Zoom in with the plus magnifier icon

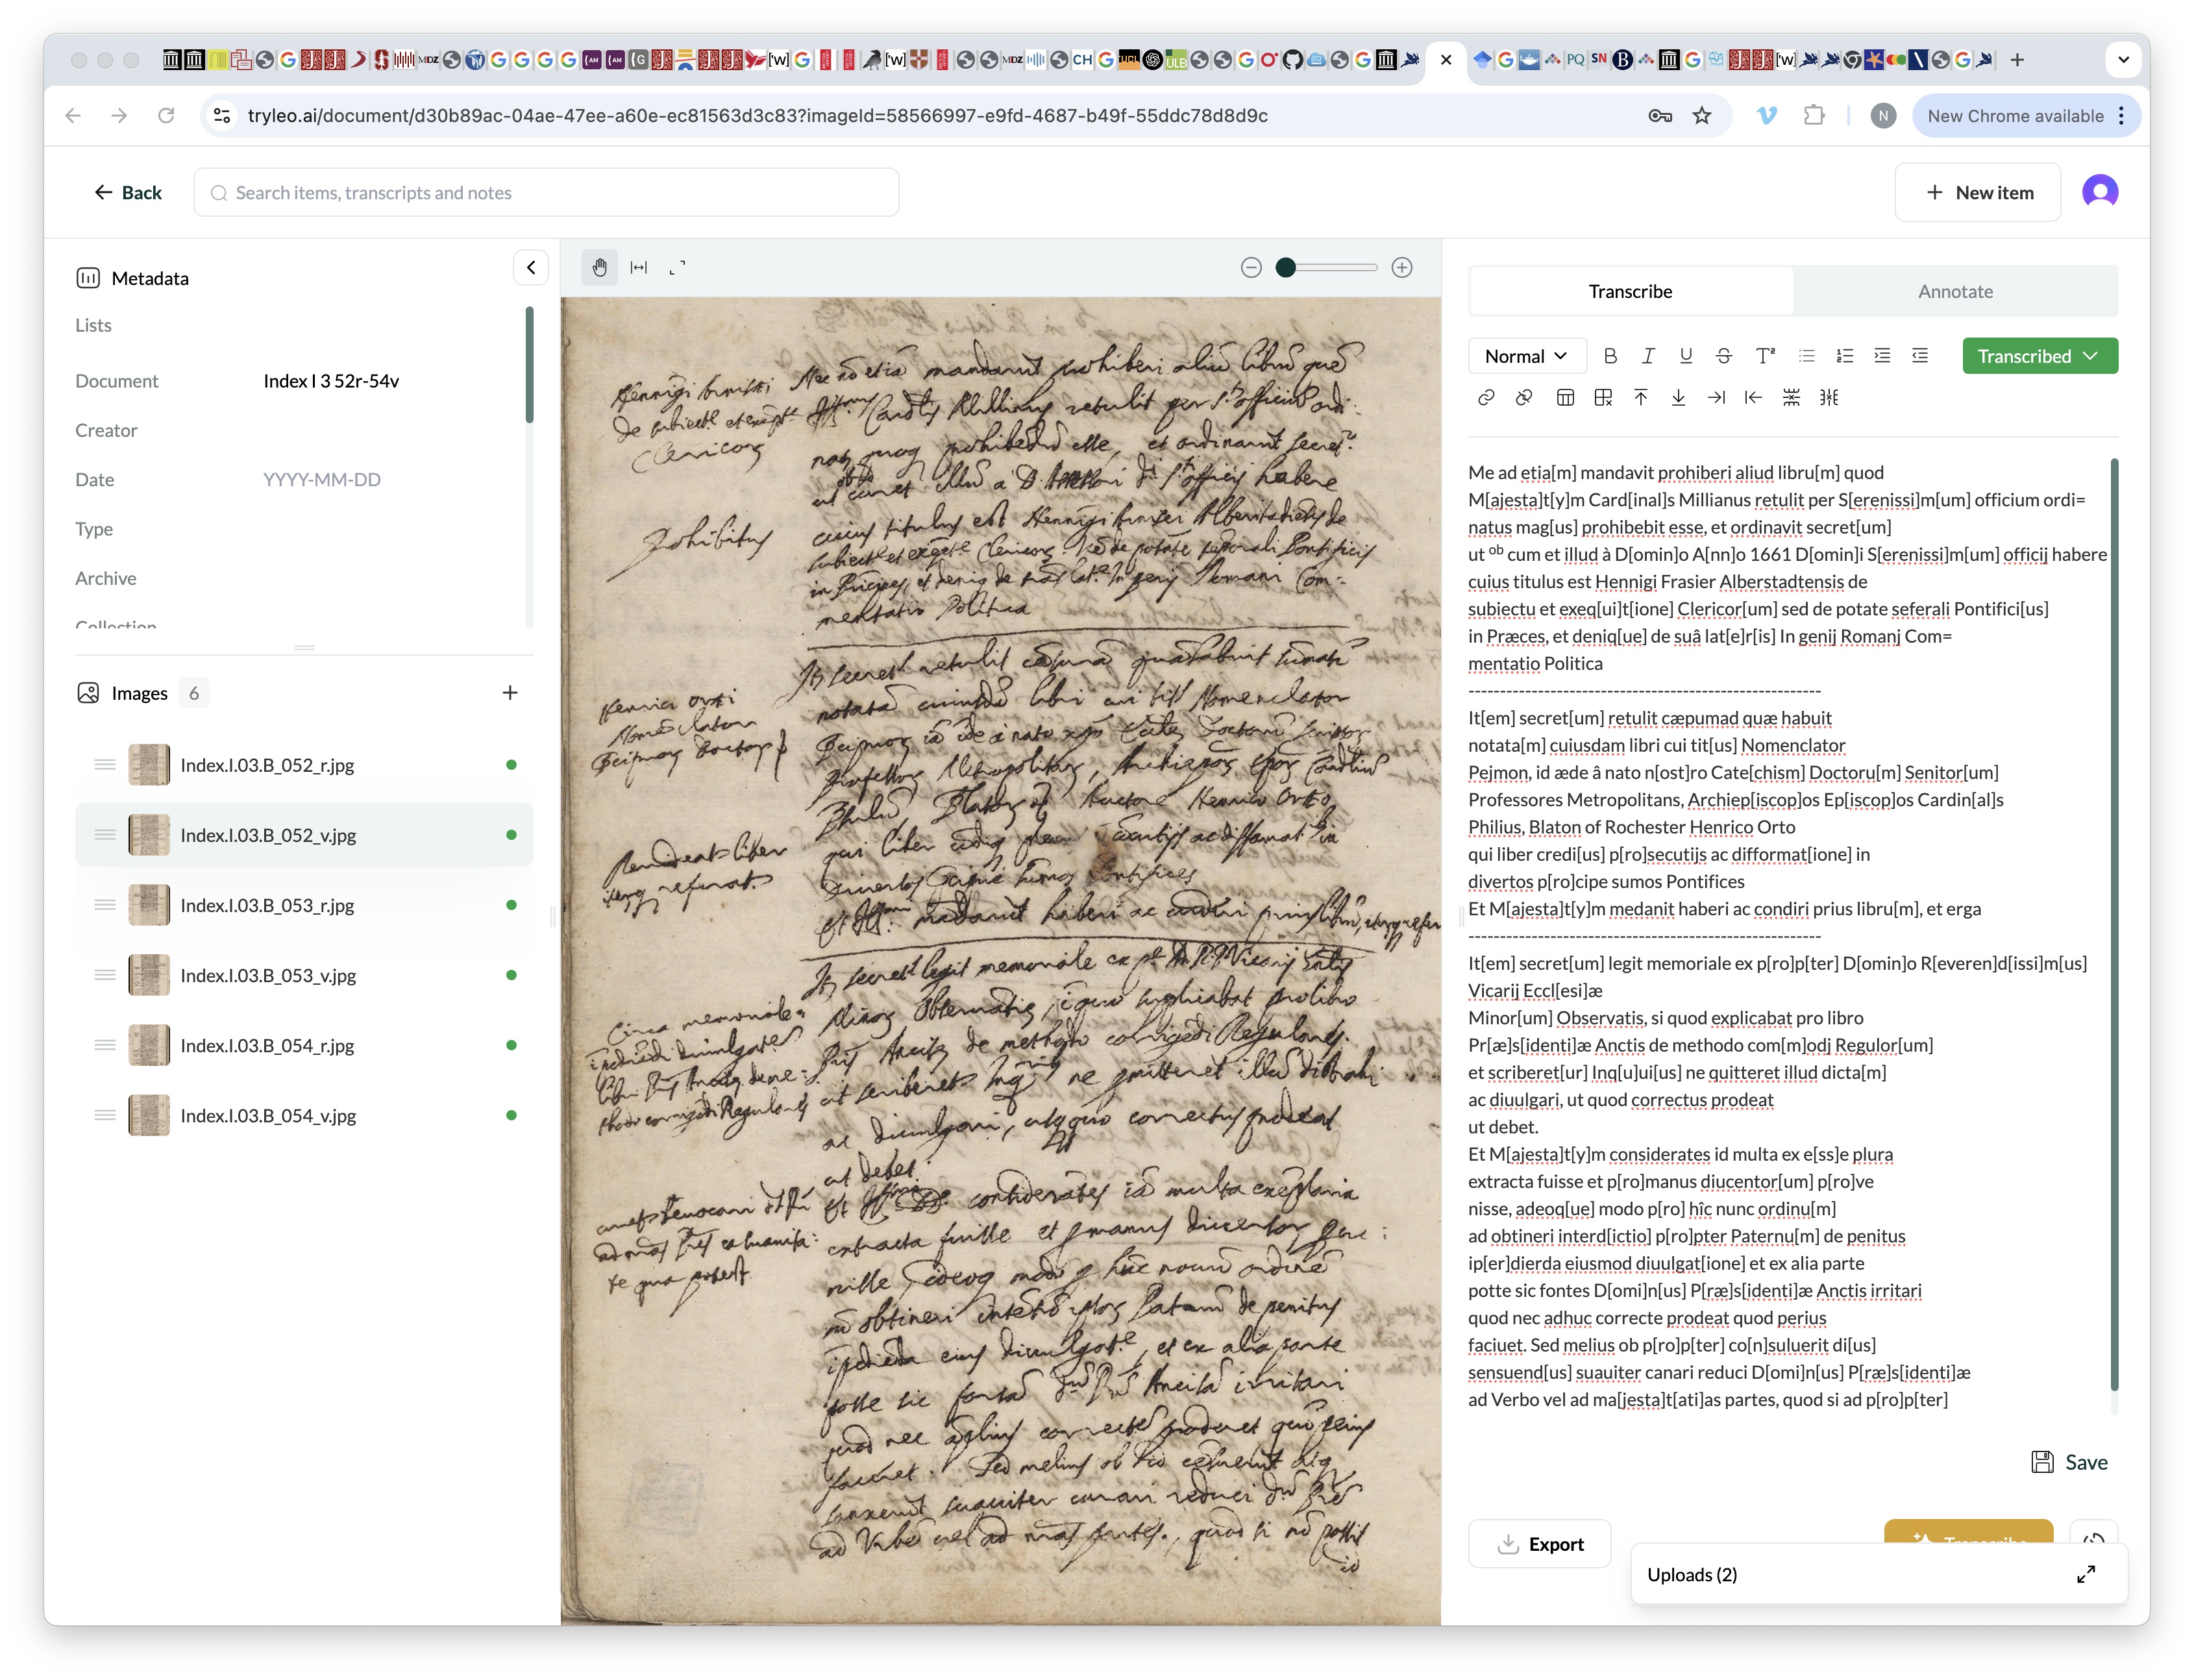tap(1401, 267)
